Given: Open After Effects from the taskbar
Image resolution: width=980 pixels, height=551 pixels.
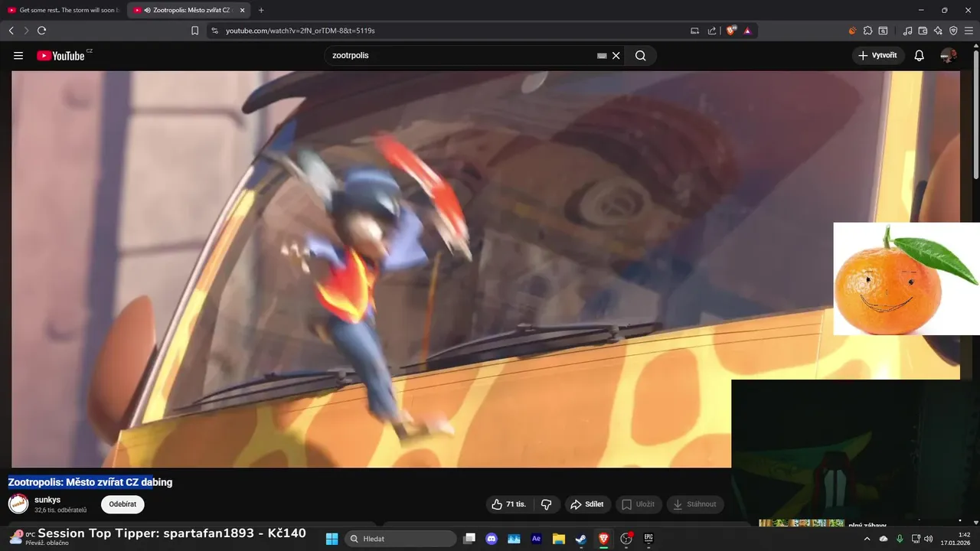Looking at the screenshot, I should point(537,539).
